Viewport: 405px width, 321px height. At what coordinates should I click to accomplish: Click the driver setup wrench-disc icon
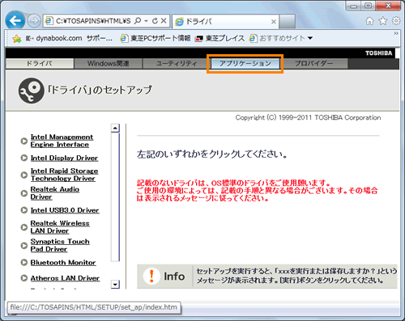(x=32, y=91)
